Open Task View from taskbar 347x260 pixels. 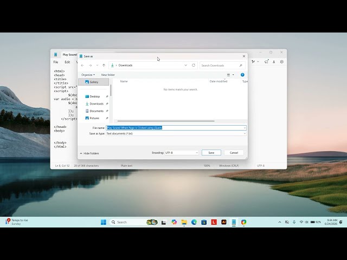(164, 222)
